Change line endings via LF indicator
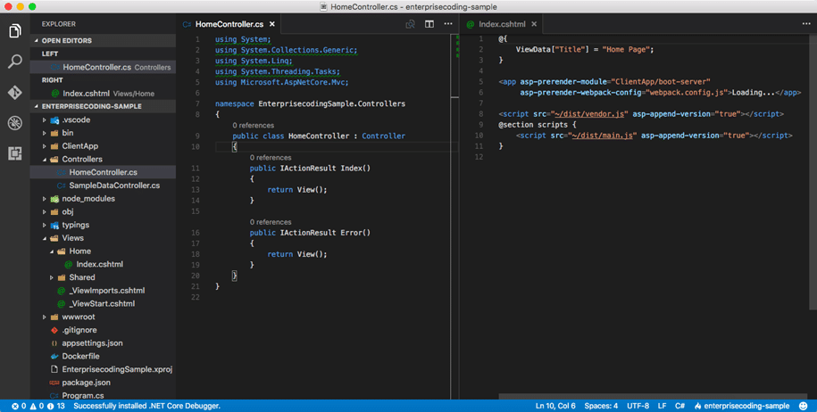This screenshot has height=412, width=817. 662,406
